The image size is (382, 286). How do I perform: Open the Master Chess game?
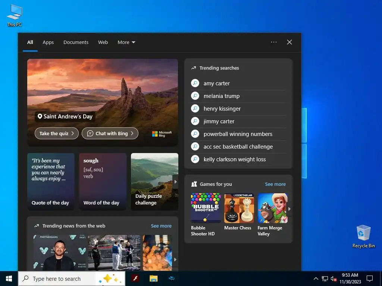[239, 212]
